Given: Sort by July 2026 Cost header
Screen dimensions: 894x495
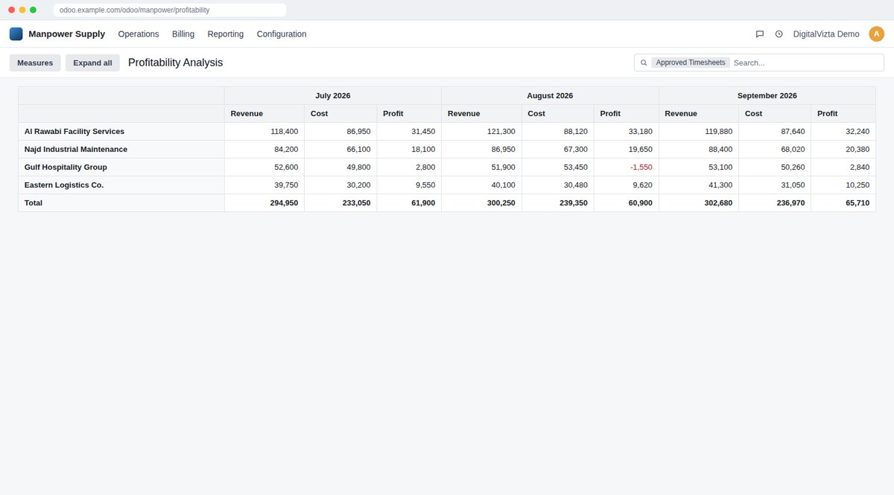Looking at the screenshot, I should [x=340, y=113].
